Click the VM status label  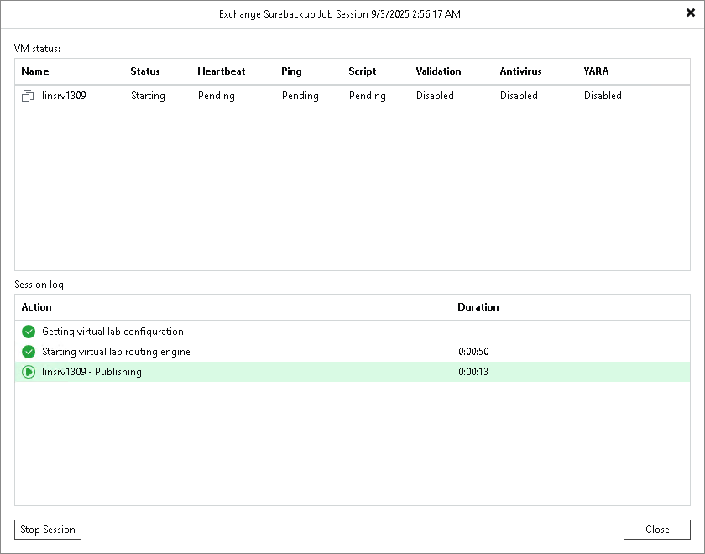click(37, 49)
